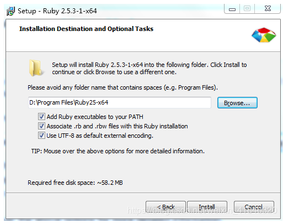Click the installation folder path field
Screen dimensions: 283x223
(120, 102)
